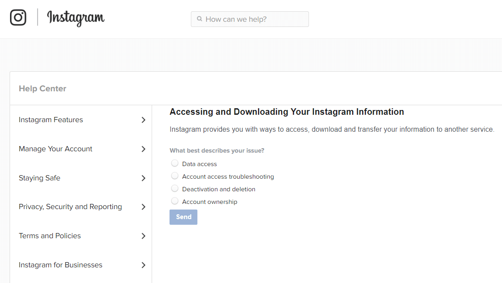
Task: Open the Manage Your Account section
Action: tap(56, 149)
